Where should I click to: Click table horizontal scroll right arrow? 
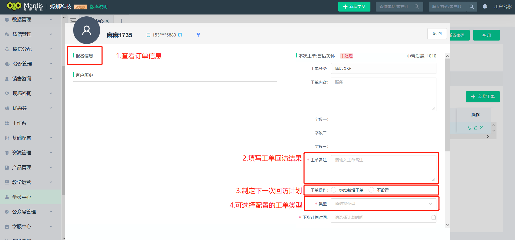(x=488, y=137)
